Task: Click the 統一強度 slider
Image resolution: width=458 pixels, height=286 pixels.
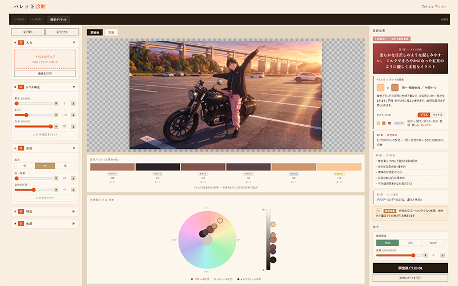Action: (x=34, y=178)
